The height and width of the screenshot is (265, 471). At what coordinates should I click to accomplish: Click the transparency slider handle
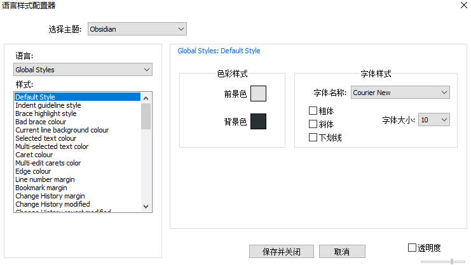coord(452,261)
